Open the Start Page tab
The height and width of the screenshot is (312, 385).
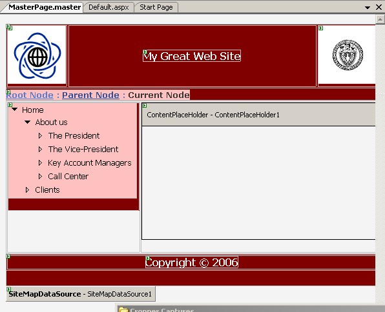click(156, 7)
